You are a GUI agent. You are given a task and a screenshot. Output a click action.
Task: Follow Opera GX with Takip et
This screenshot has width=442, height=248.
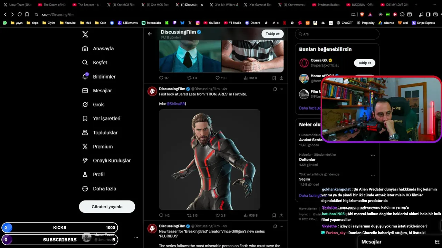[364, 63]
